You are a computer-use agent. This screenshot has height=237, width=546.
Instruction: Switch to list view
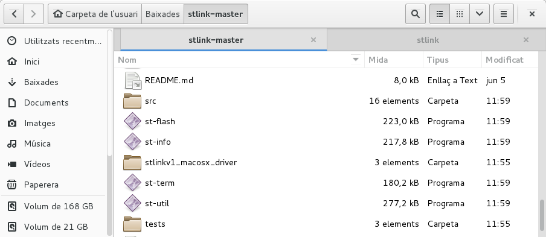pyautogui.click(x=440, y=14)
